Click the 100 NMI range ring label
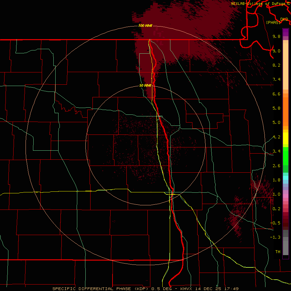This screenshot has height=291, width=291. tap(145, 26)
